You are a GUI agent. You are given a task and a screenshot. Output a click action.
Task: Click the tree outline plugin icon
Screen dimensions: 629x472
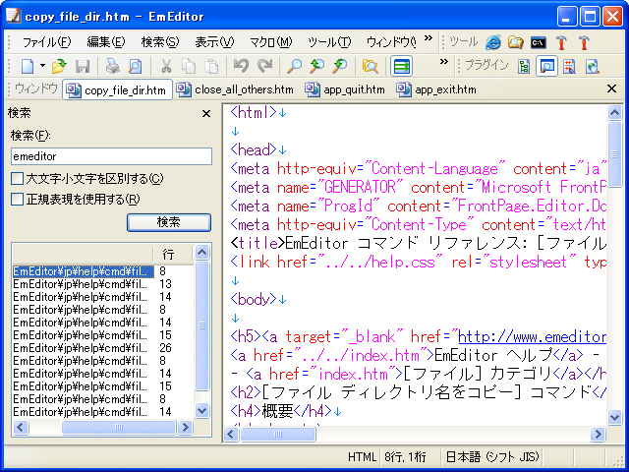click(524, 66)
